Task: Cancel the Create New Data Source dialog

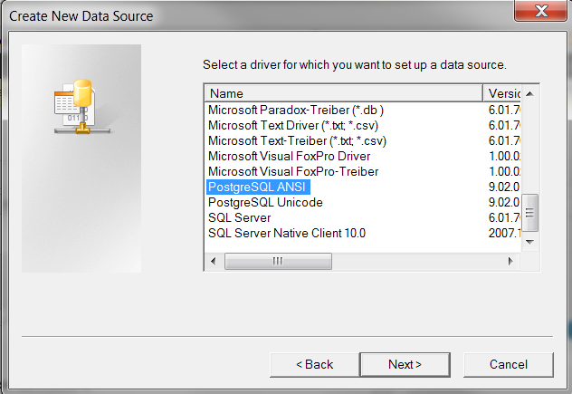Action: [509, 364]
